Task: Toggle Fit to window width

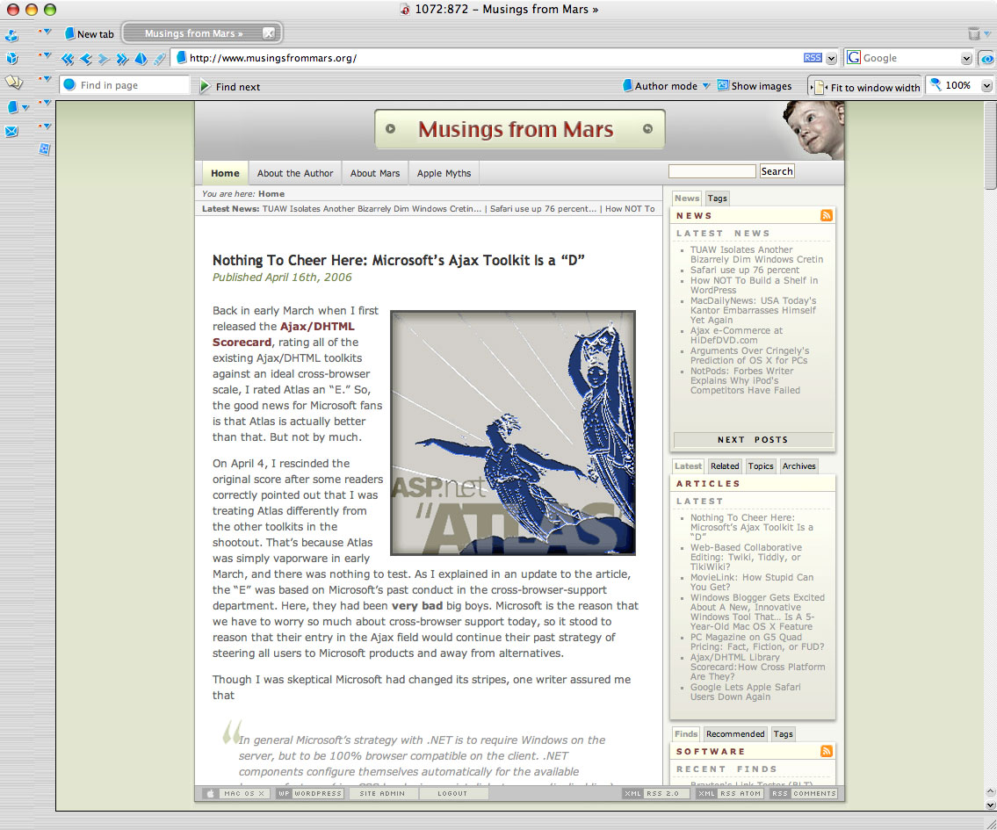Action: (x=865, y=86)
